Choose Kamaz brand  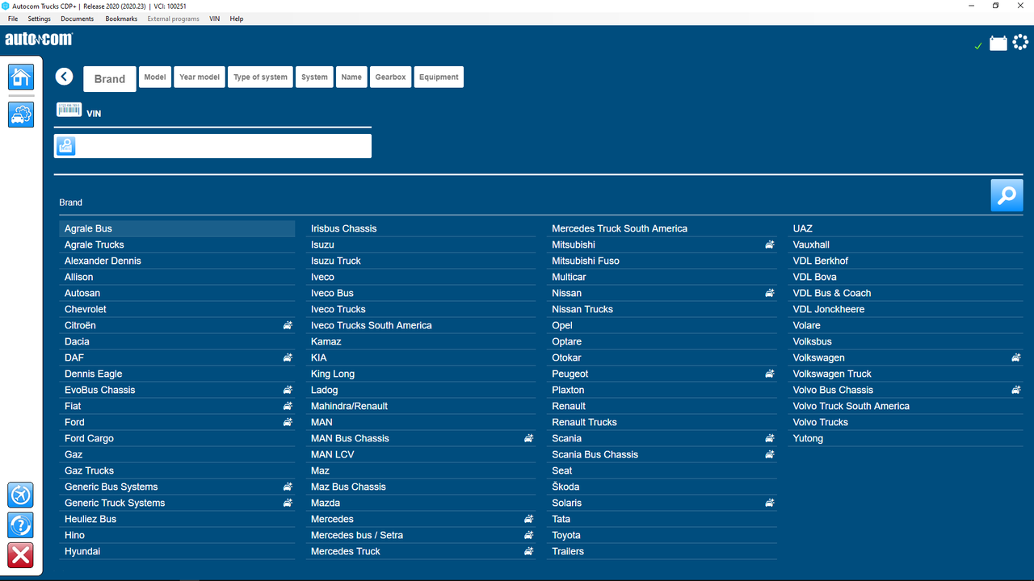(x=421, y=341)
